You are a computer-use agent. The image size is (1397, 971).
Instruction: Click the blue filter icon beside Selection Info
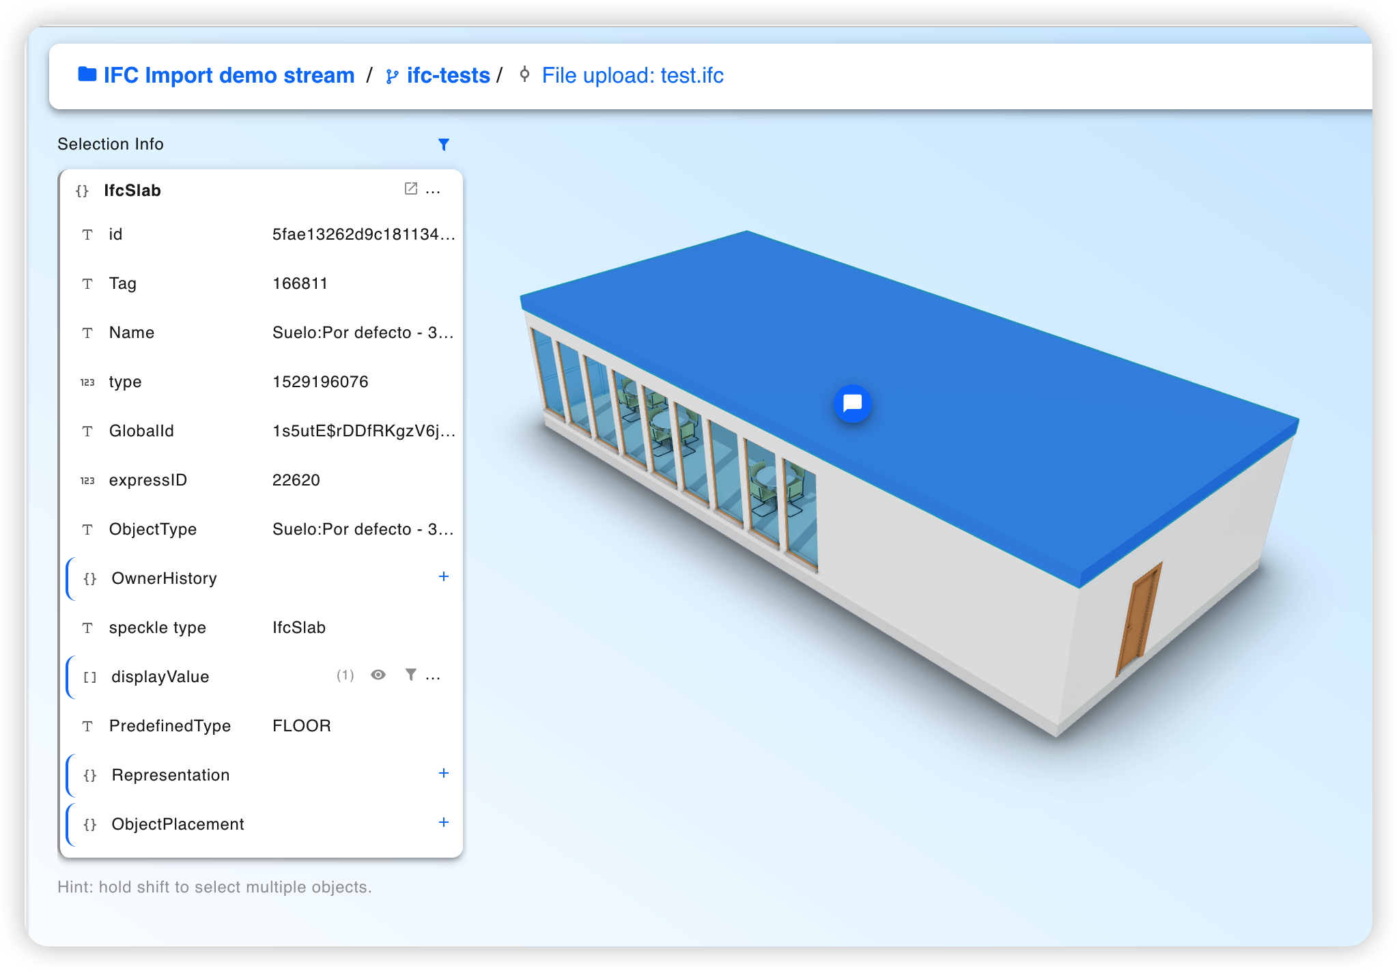(443, 144)
